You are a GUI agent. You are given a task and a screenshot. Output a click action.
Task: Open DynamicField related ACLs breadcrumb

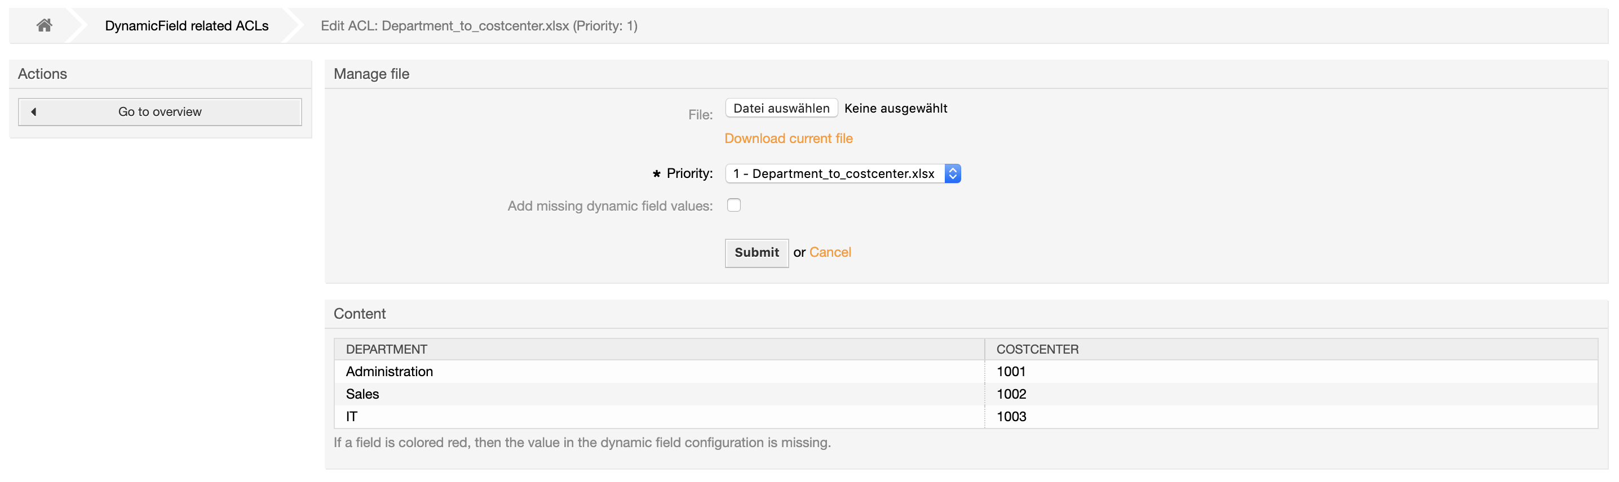[x=186, y=26]
